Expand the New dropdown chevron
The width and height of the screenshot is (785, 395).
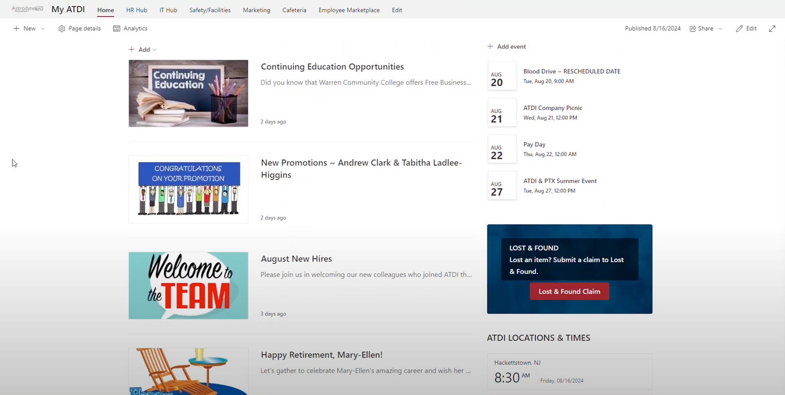42,29
